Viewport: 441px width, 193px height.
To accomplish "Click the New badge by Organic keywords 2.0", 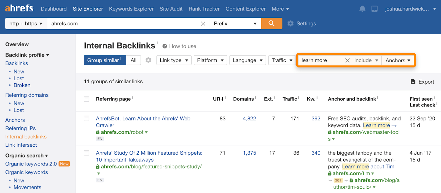I will (64, 164).
